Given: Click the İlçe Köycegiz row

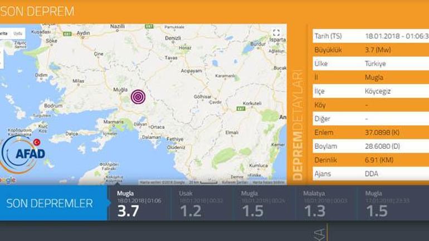Looking at the screenshot, I should 370,92.
